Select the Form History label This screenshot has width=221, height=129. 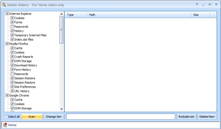22,70
